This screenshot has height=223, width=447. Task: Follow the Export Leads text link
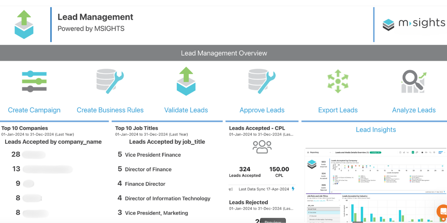(338, 110)
